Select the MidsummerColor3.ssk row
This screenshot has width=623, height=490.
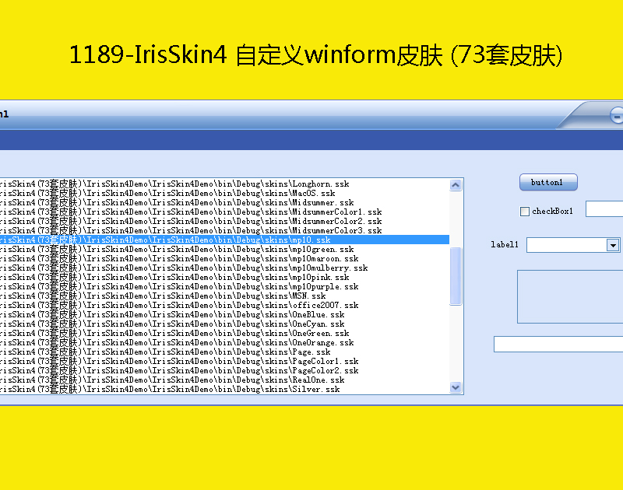coord(224,230)
